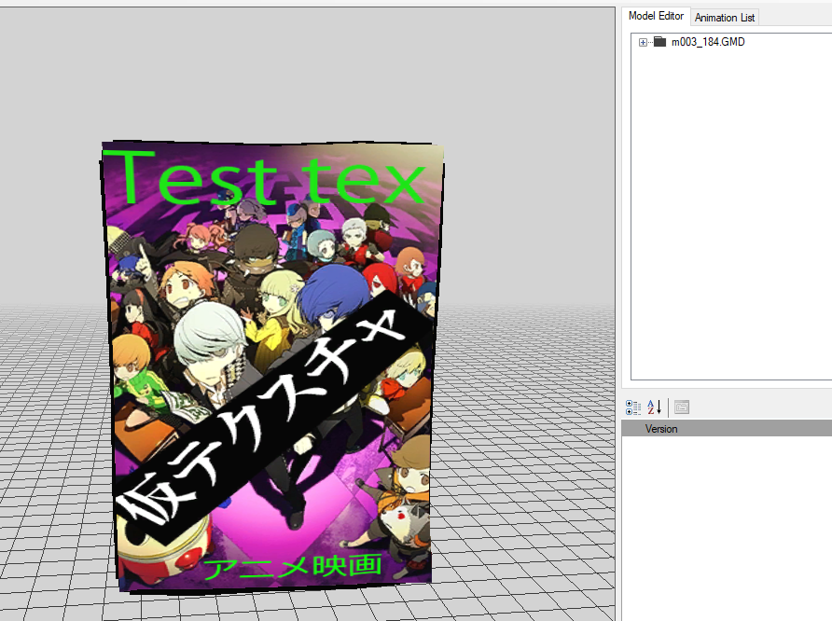Select the m003_184.GMD tree item label
This screenshot has width=832, height=621.
[x=708, y=42]
